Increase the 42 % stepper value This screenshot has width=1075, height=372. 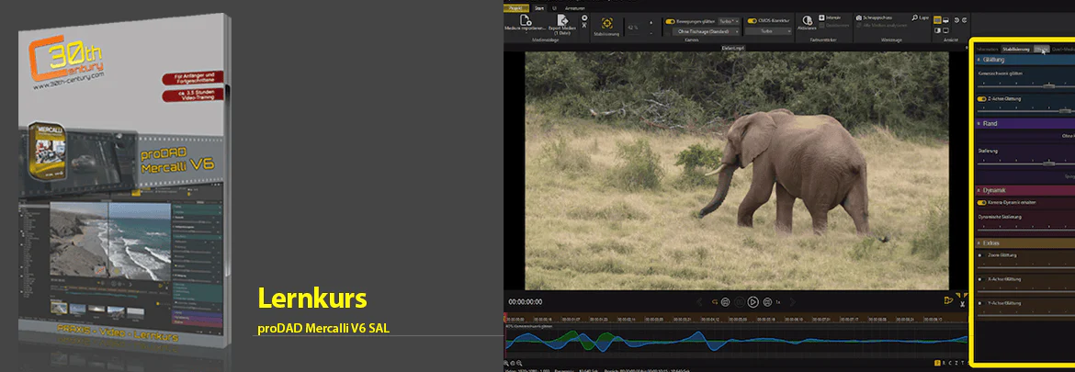coord(651,23)
